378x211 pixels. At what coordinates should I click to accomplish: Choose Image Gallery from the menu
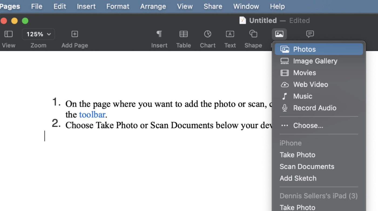click(315, 61)
